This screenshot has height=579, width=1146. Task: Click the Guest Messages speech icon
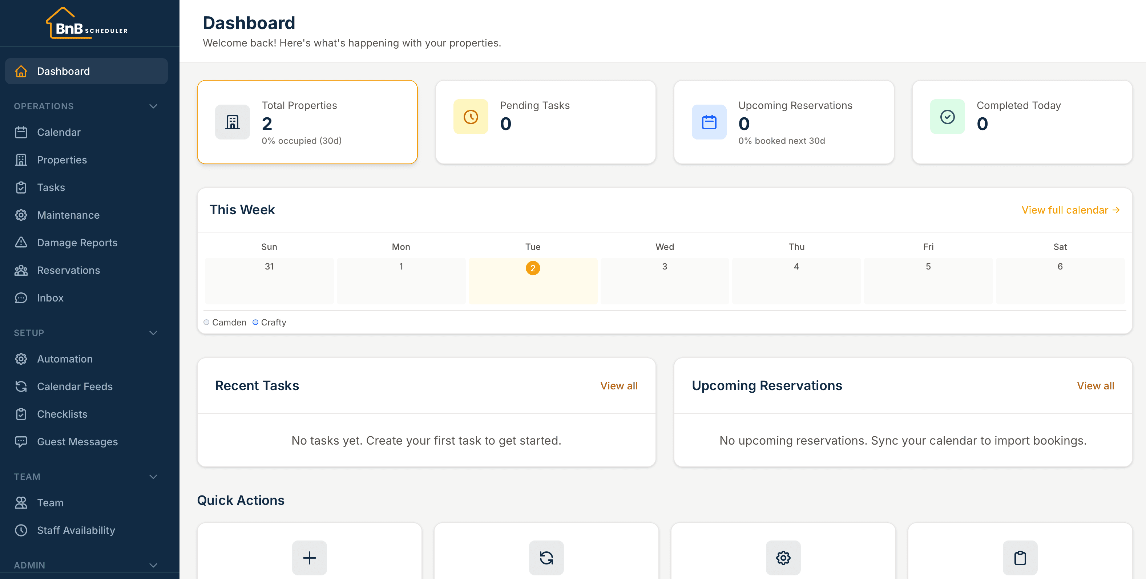(x=21, y=442)
